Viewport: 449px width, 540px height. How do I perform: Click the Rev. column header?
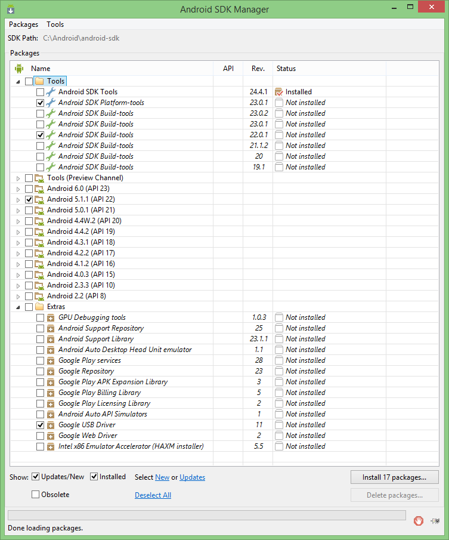[258, 69]
